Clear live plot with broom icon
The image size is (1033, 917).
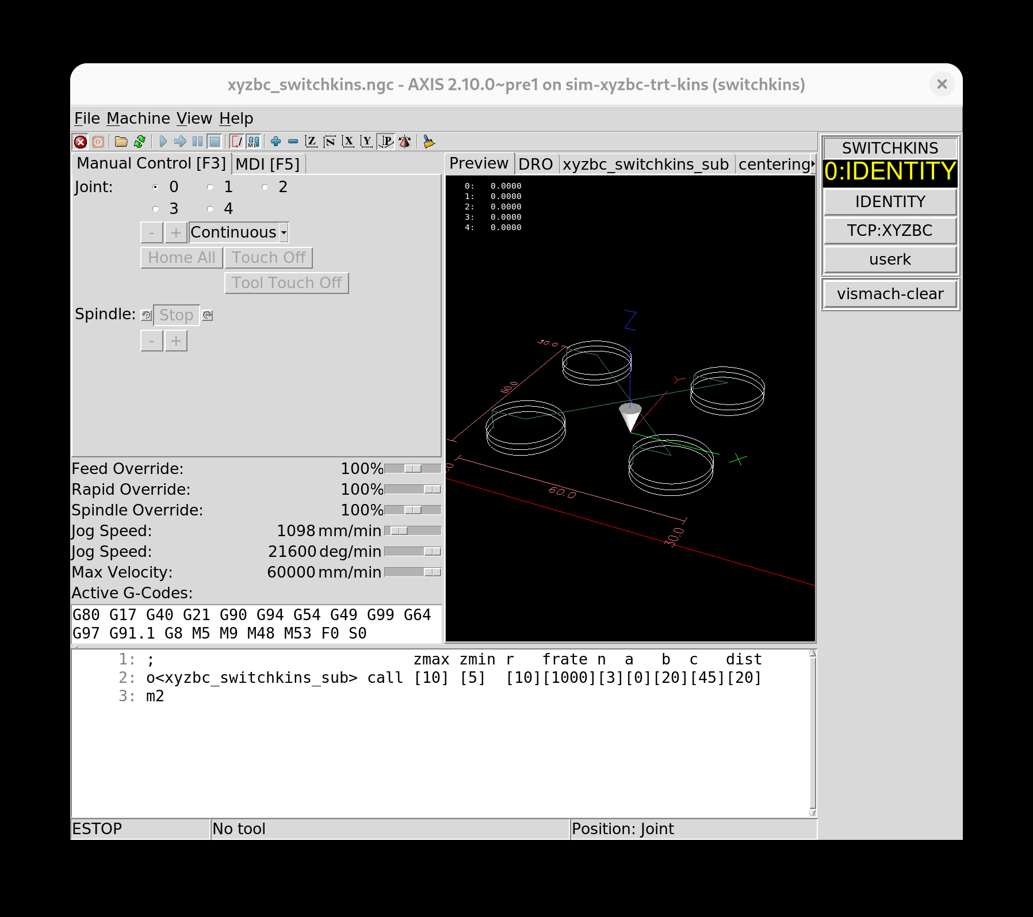[428, 142]
